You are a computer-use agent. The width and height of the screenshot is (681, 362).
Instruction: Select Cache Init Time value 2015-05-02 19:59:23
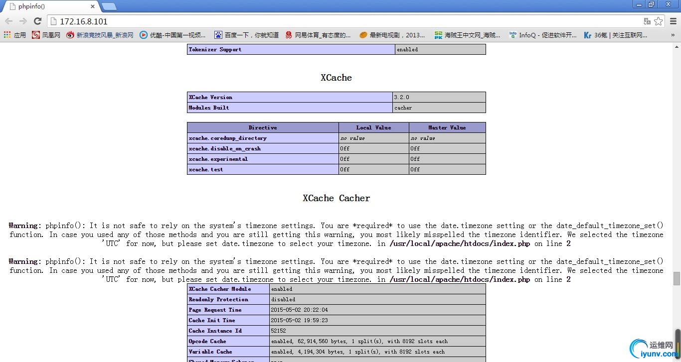(x=299, y=320)
